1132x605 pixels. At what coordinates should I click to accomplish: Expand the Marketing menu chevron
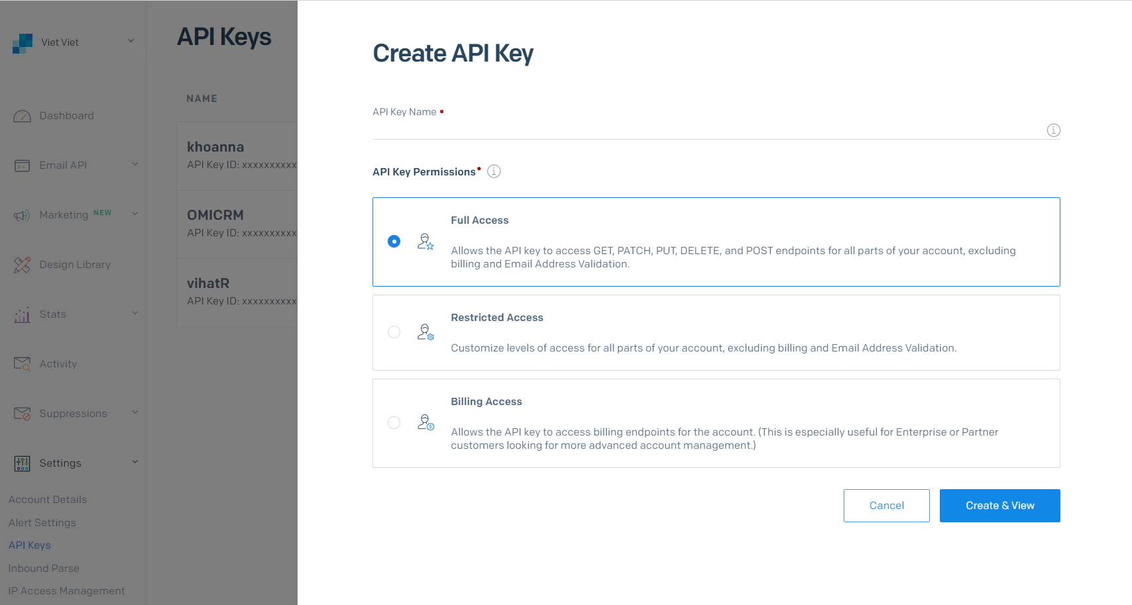(x=135, y=214)
